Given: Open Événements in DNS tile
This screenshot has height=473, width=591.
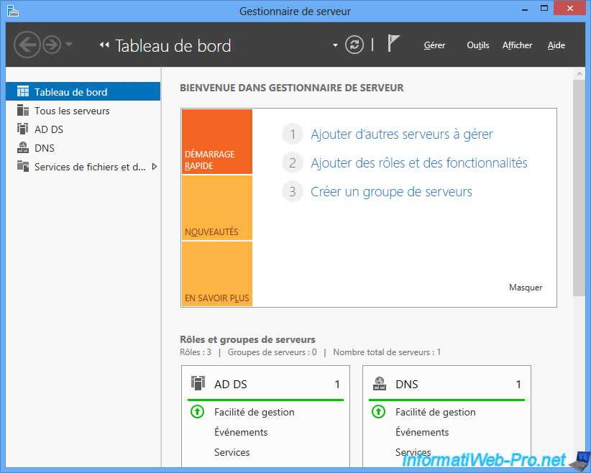Looking at the screenshot, I should (x=422, y=432).
